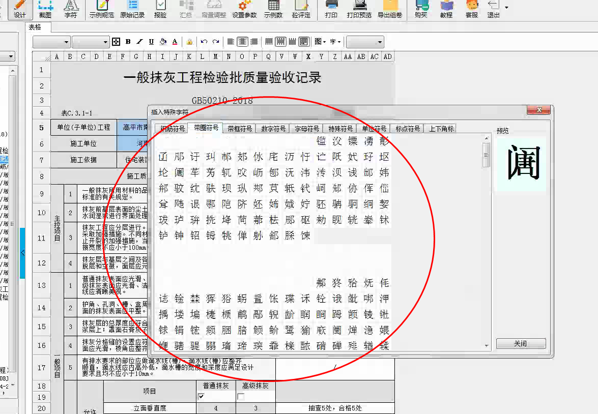Open the 图 insert dropdown arrow
598x414 pixels.
324,42
